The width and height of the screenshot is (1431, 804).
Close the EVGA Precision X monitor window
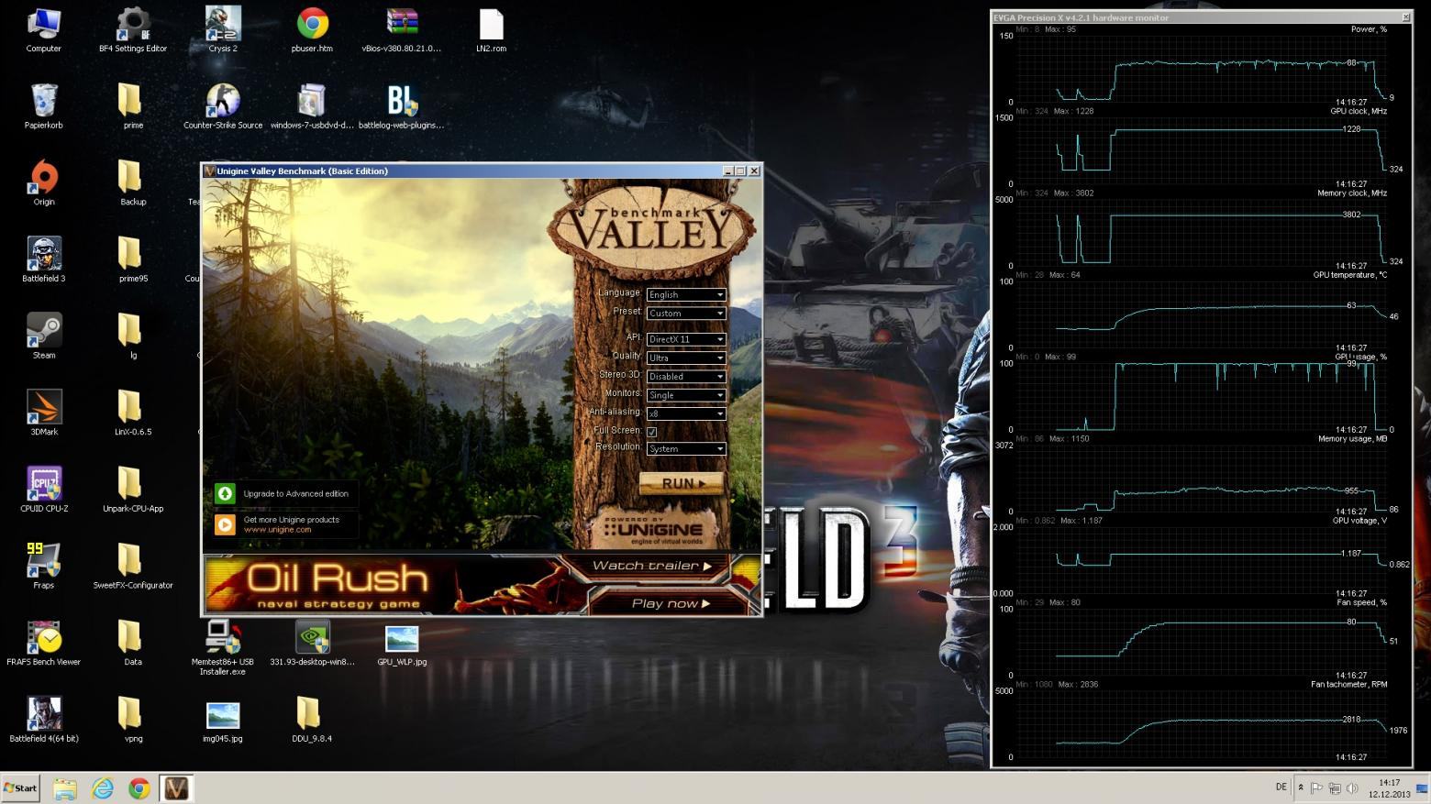(x=1405, y=17)
